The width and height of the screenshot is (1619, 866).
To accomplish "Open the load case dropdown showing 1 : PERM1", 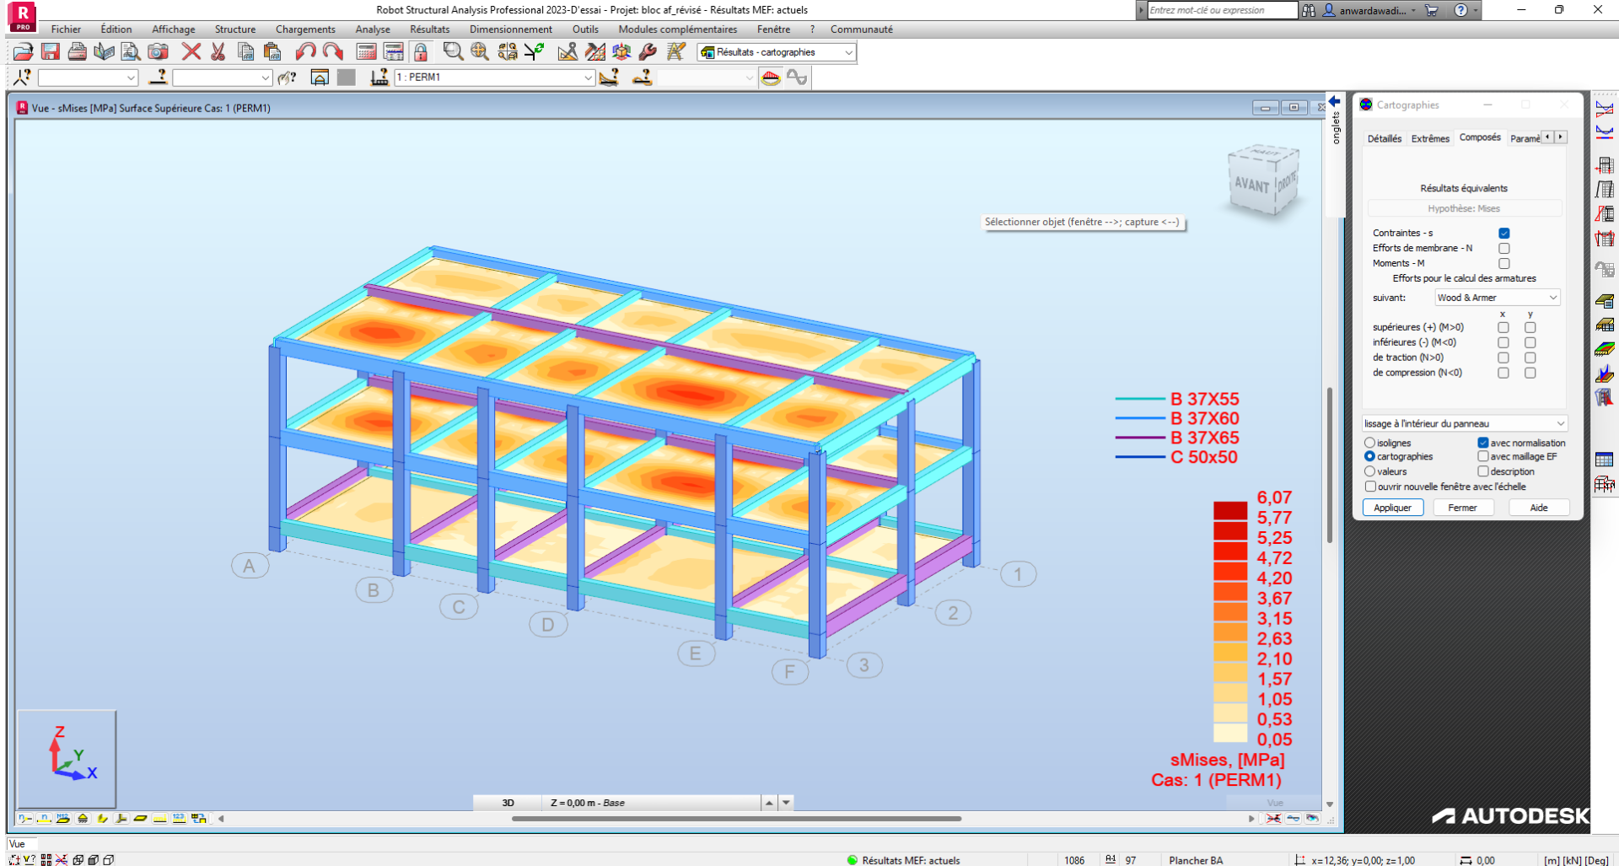I will (x=588, y=78).
